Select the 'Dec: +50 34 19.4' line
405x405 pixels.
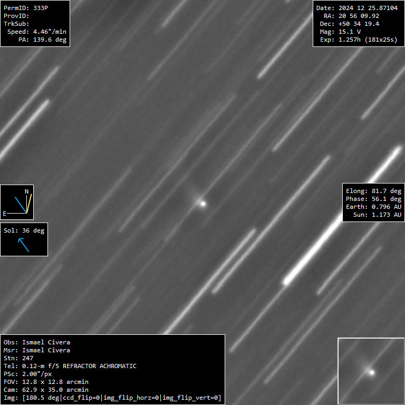[x=350, y=24]
